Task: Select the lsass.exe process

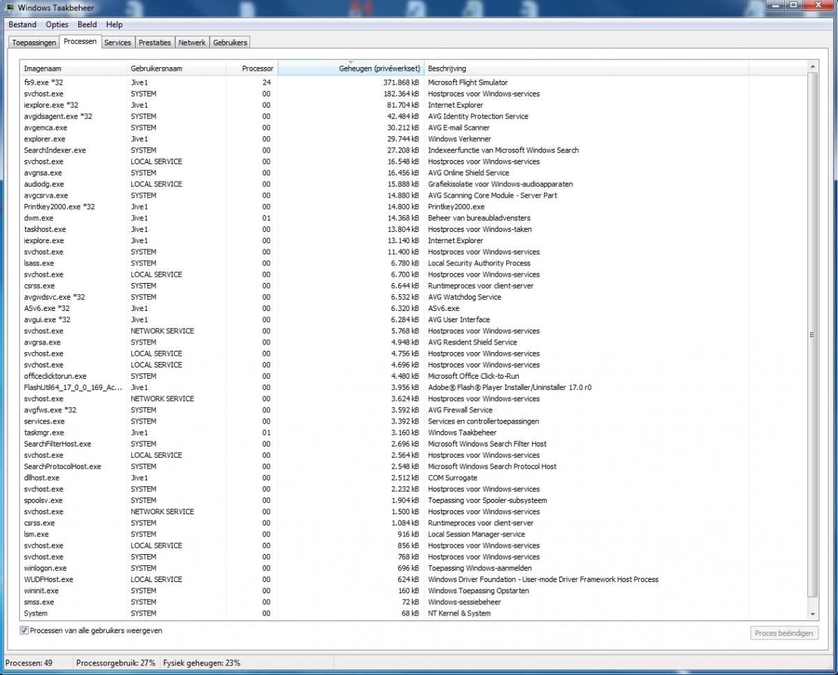Action: pyautogui.click(x=413, y=263)
